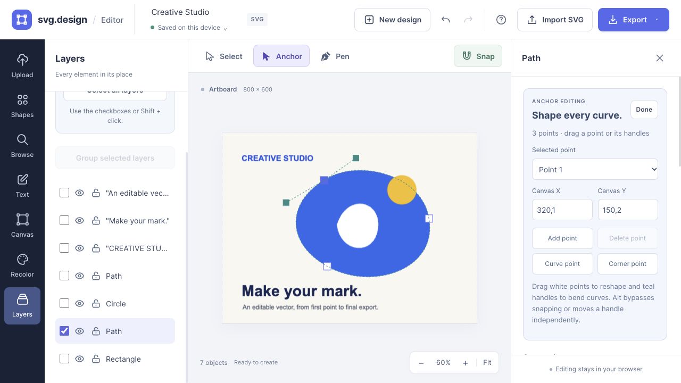The image size is (681, 383).
Task: Click Done in anchor editing
Action: pyautogui.click(x=644, y=110)
